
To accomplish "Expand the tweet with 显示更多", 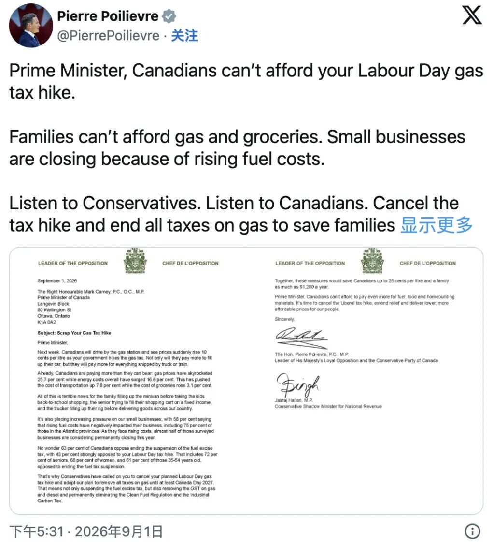I will click(437, 225).
